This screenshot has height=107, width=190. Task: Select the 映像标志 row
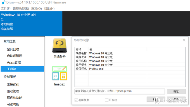(130, 69)
